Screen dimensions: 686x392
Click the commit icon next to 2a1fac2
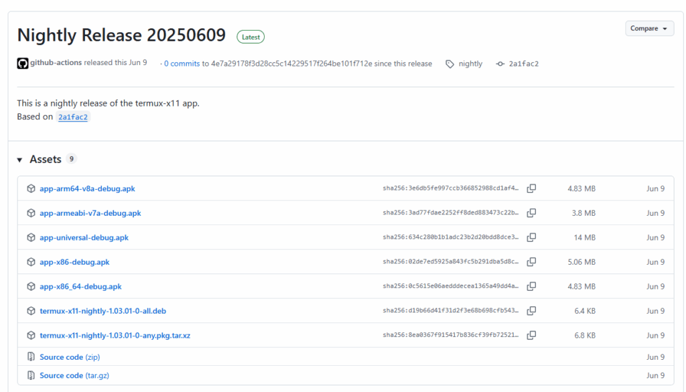500,64
